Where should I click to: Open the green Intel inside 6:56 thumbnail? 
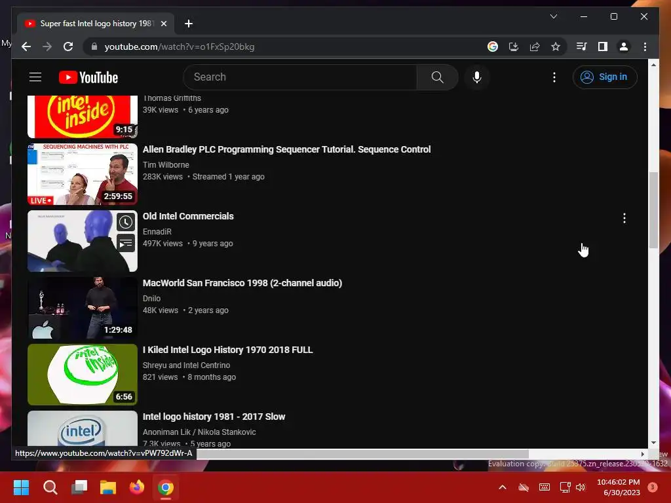(83, 375)
